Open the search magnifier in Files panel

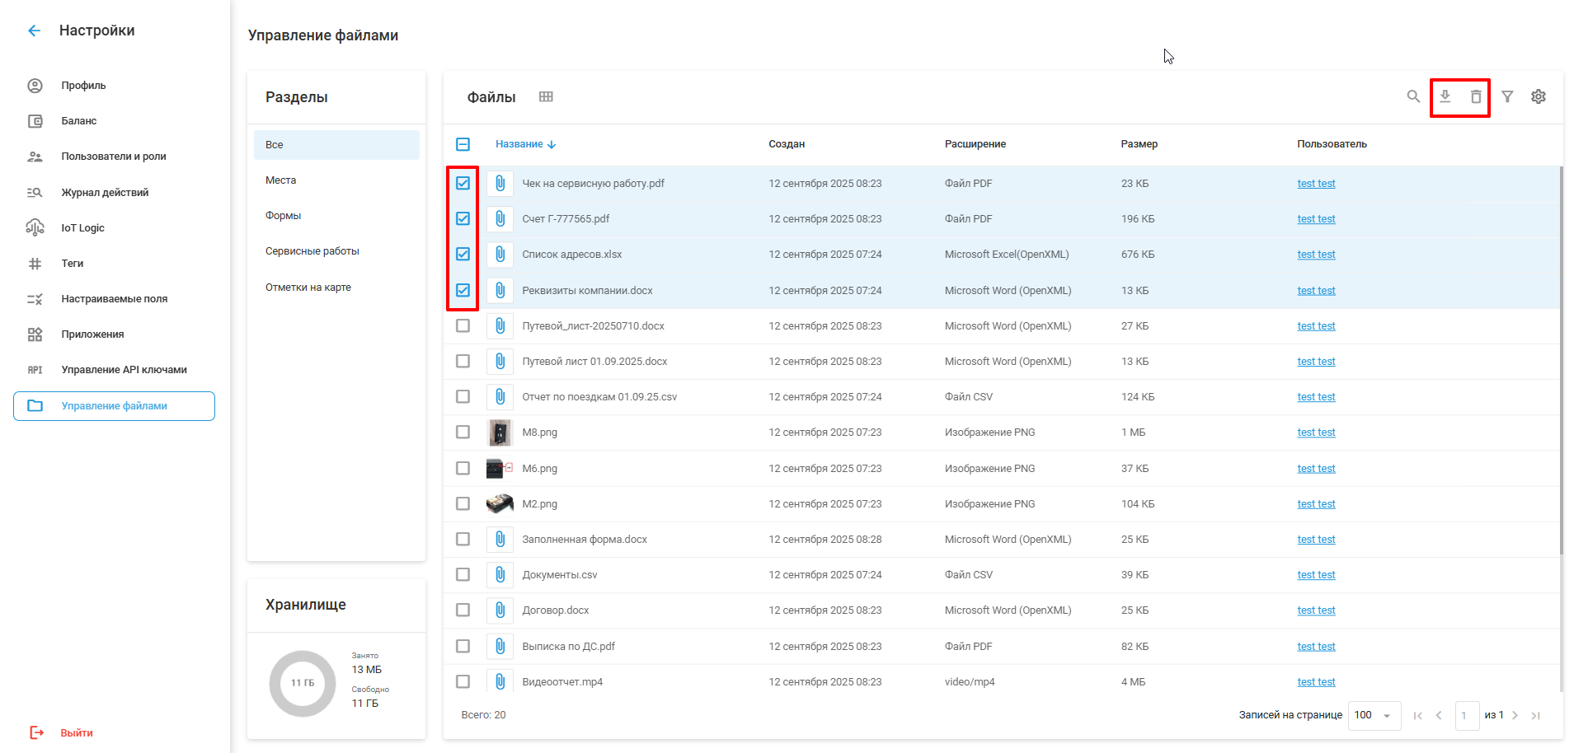tap(1413, 96)
